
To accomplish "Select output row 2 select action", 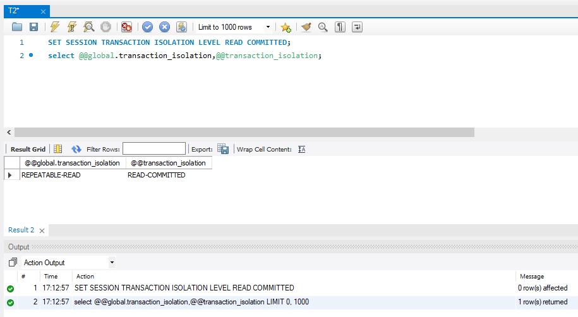I will (x=191, y=302).
